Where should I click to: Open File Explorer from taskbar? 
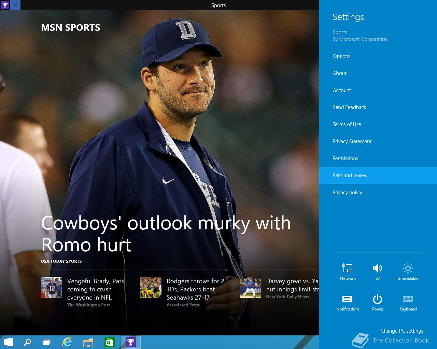click(x=88, y=342)
